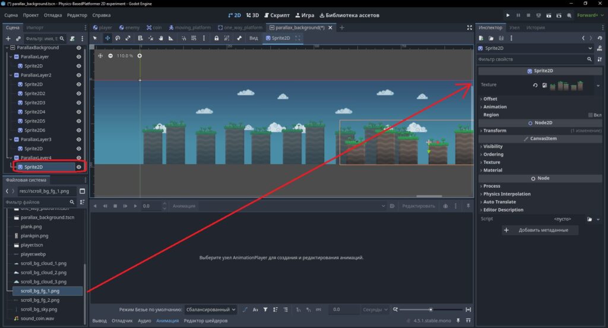
Task: Toggle visibility of Sprite2D4 node
Action: [x=79, y=112]
